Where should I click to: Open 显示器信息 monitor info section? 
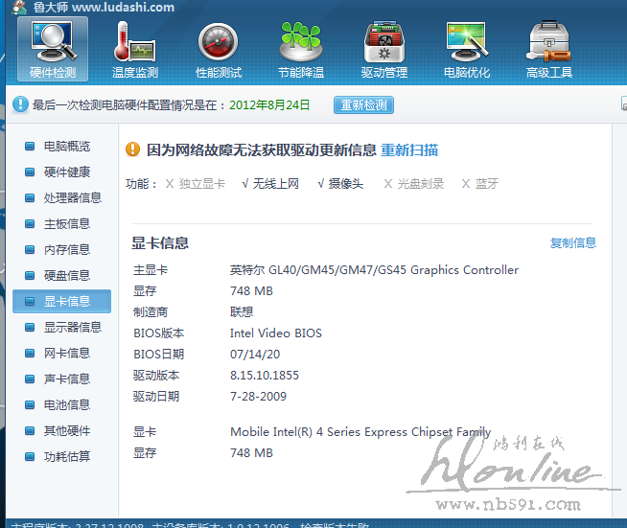[72, 328]
